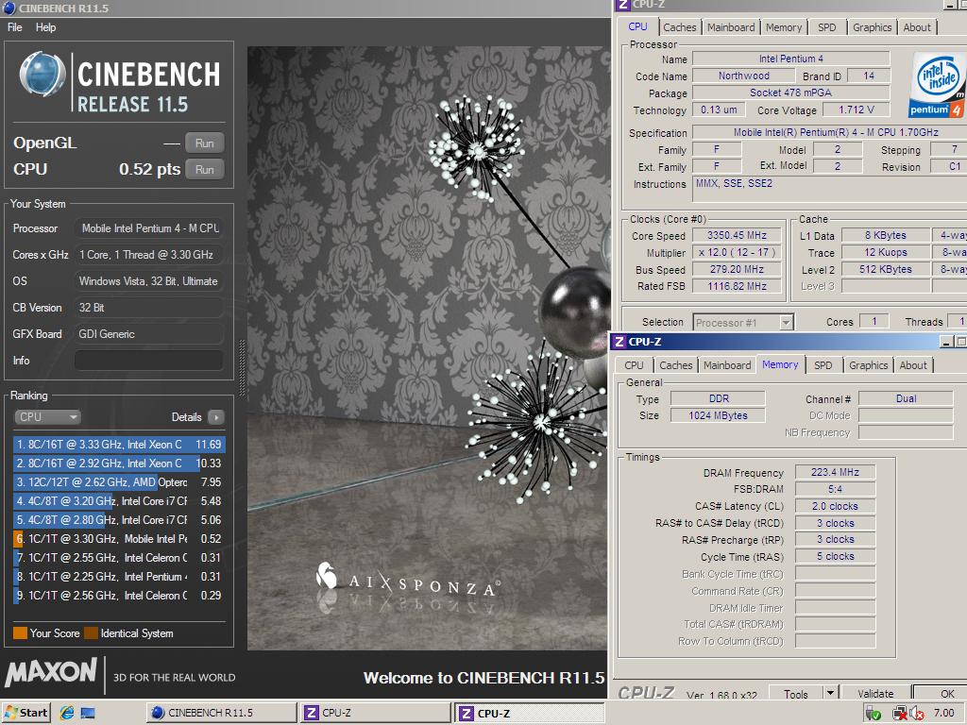The height and width of the screenshot is (725, 967).
Task: Open the Processor #1 selection dropdown
Action: (743, 323)
